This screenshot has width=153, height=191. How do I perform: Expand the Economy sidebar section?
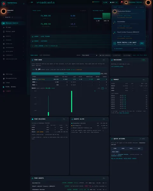(x=13, y=40)
